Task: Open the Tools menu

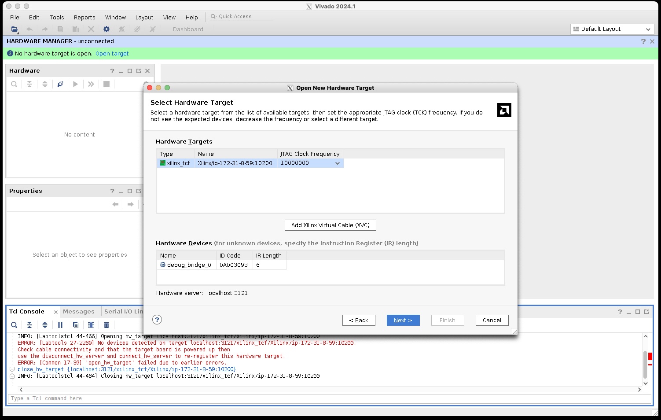Action: [57, 18]
